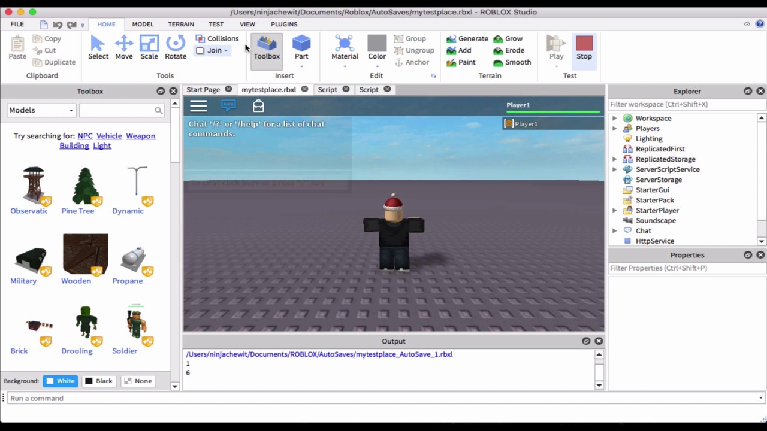Click the Vehicle search suggestion link
The width and height of the screenshot is (767, 431).
tap(109, 136)
